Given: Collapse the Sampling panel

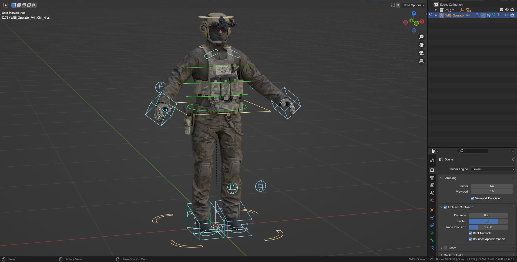Looking at the screenshot, I should coord(441,178).
